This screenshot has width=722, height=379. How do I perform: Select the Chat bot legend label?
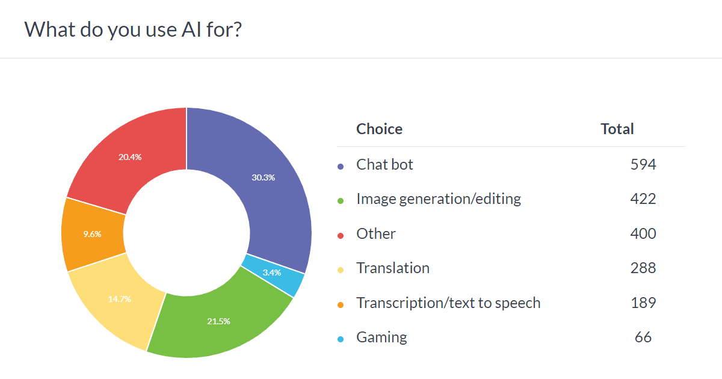384,164
